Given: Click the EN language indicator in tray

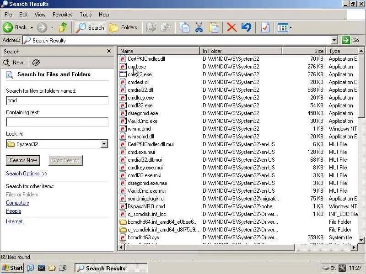Looking at the screenshot, I should [x=334, y=268].
